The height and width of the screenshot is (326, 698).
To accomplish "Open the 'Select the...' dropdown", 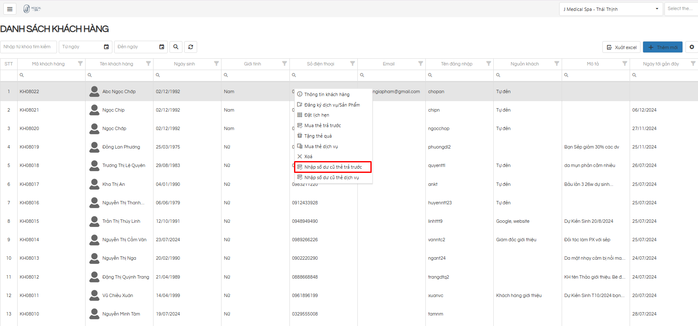I will point(680,9).
